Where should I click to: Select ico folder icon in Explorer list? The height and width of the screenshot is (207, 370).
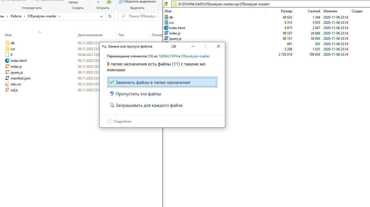click(x=7, y=49)
